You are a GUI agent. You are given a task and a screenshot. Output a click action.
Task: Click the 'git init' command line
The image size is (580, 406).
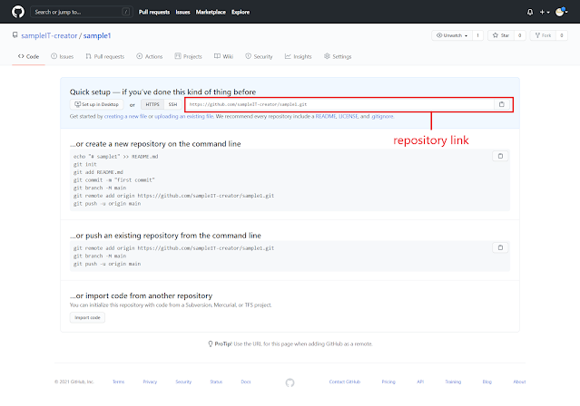click(x=84, y=164)
